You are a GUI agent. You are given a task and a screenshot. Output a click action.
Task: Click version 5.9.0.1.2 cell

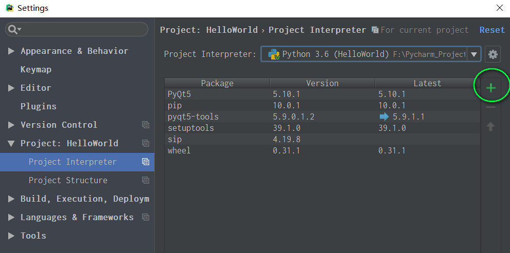(x=294, y=117)
